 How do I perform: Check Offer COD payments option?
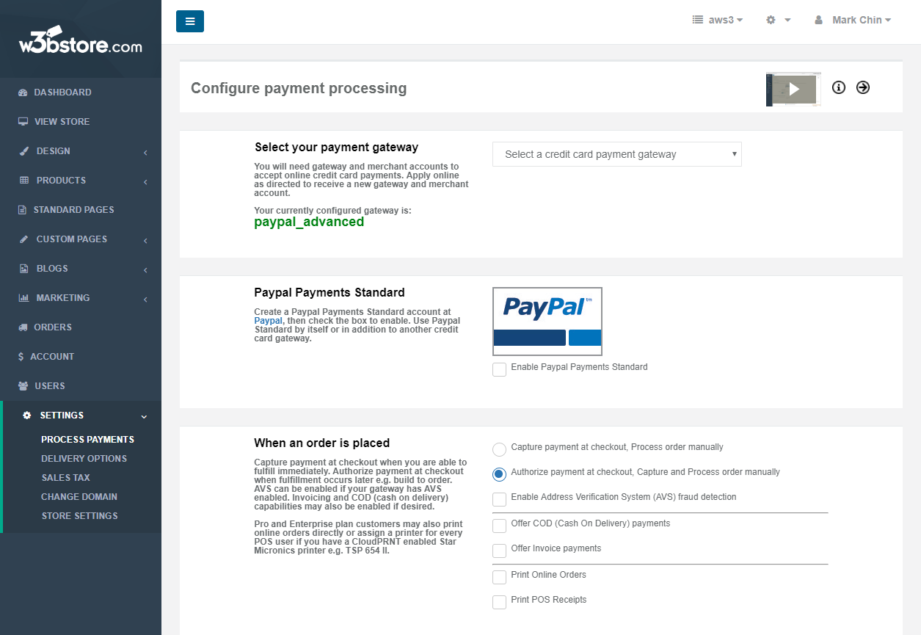point(499,526)
